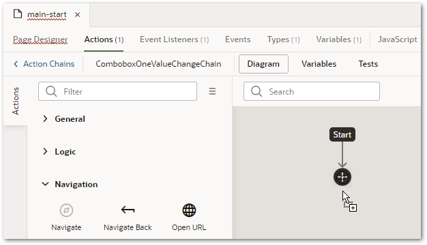The image size is (427, 245).
Task: Open the page-level Variables (1) tab
Action: pyautogui.click(x=339, y=39)
